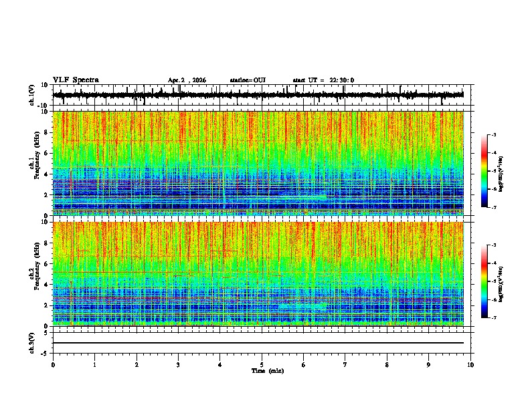Select the "start UT = 22:30: 0" text
The image size is (530, 409).
point(323,80)
